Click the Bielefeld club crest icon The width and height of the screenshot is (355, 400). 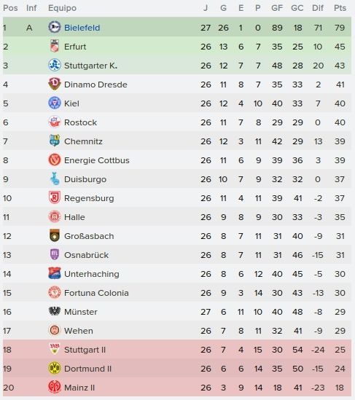click(x=55, y=27)
